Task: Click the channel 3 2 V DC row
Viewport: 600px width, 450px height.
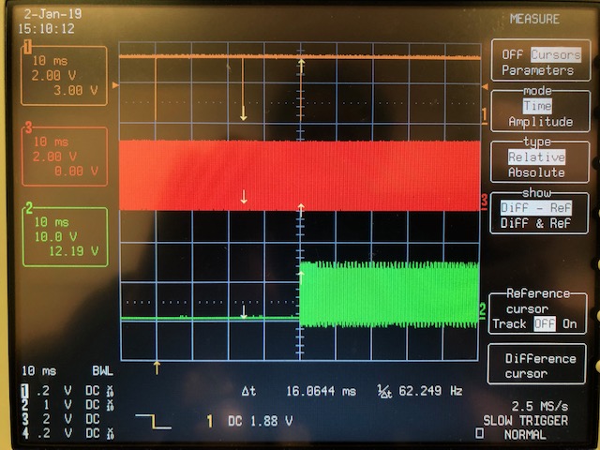Action: pyautogui.click(x=61, y=419)
